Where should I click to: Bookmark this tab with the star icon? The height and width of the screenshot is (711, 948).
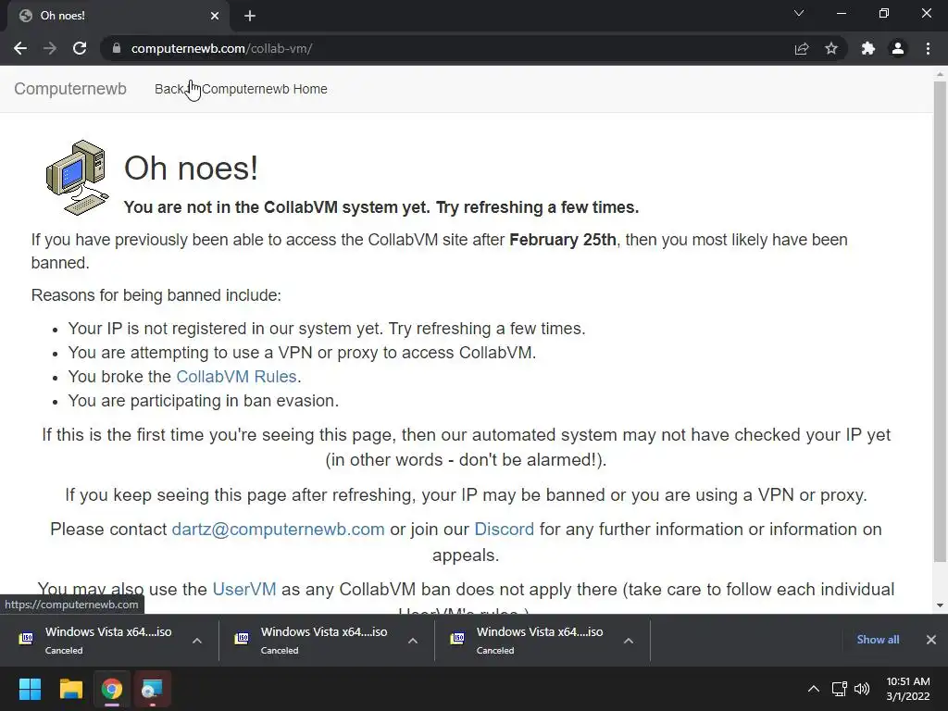click(x=831, y=48)
